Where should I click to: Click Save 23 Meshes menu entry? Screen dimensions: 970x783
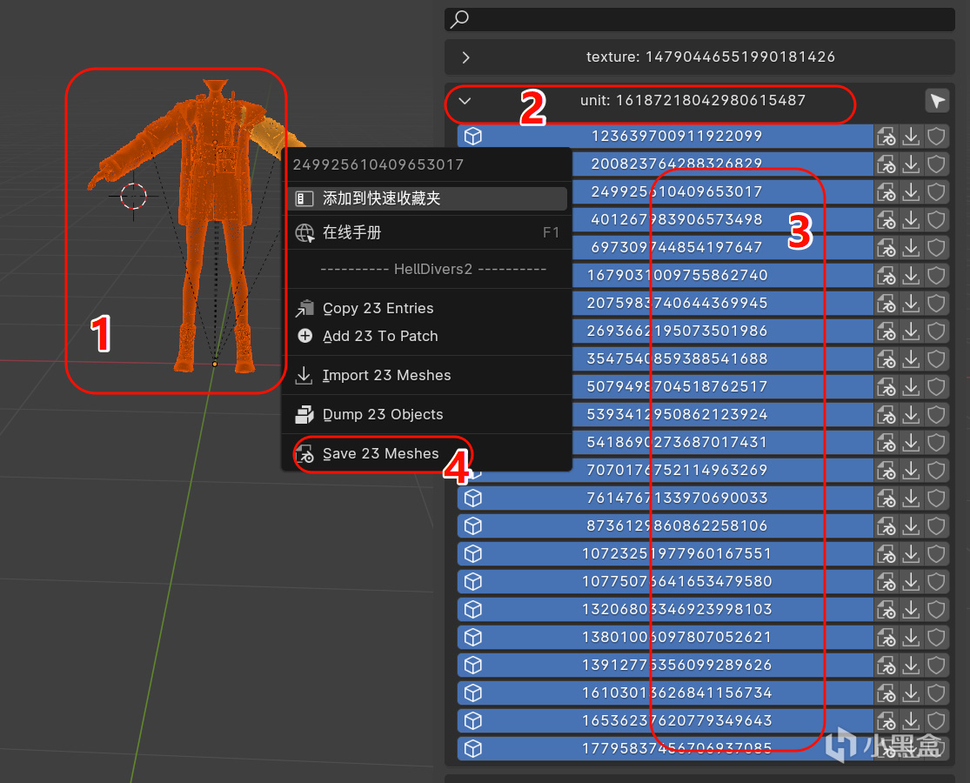pos(427,454)
